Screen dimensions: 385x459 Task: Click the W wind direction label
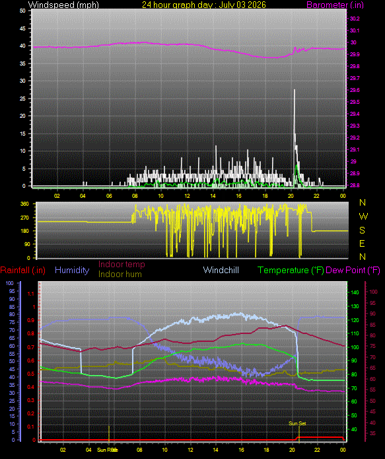[x=363, y=217]
